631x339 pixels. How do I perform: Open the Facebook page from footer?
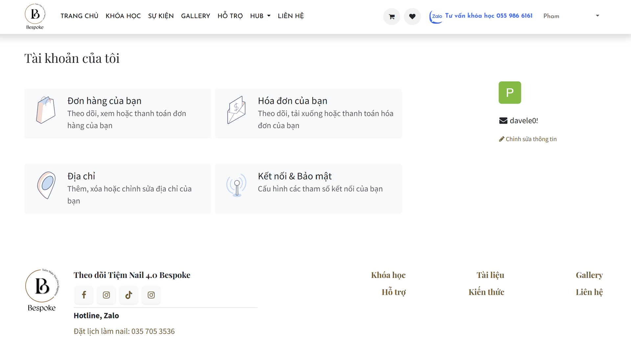click(84, 295)
